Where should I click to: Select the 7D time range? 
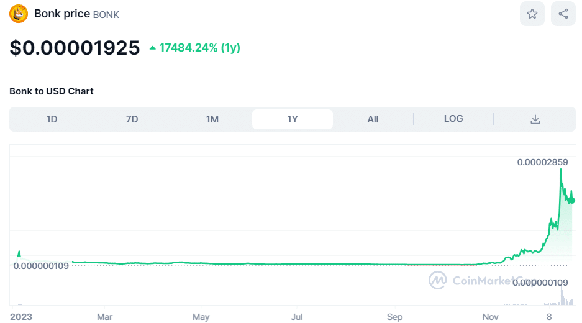(132, 119)
